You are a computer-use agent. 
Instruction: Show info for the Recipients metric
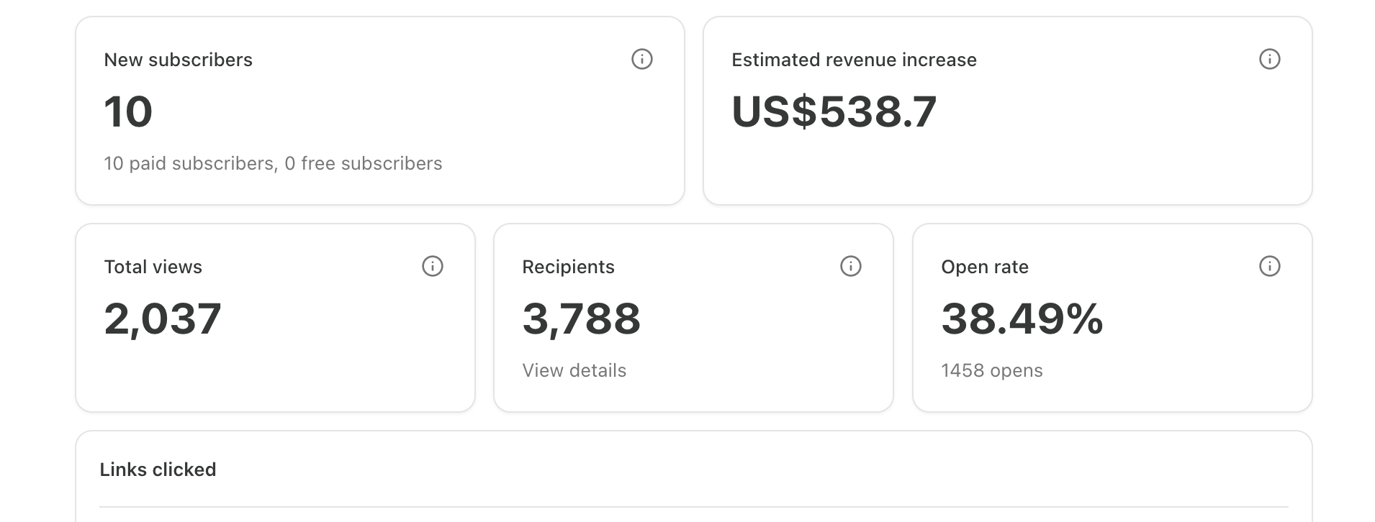[x=850, y=266]
